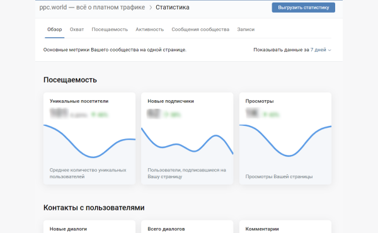This screenshot has height=233, width=378.
Task: Click the breadcrumb chevron before Статистика
Action: 151,8
